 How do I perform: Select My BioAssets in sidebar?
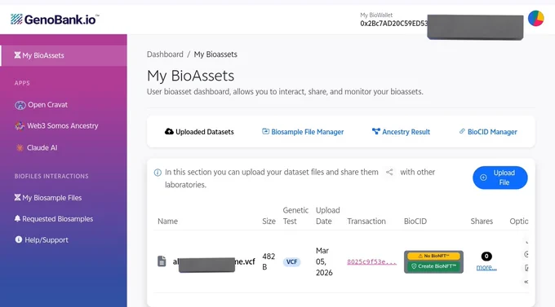64,55
